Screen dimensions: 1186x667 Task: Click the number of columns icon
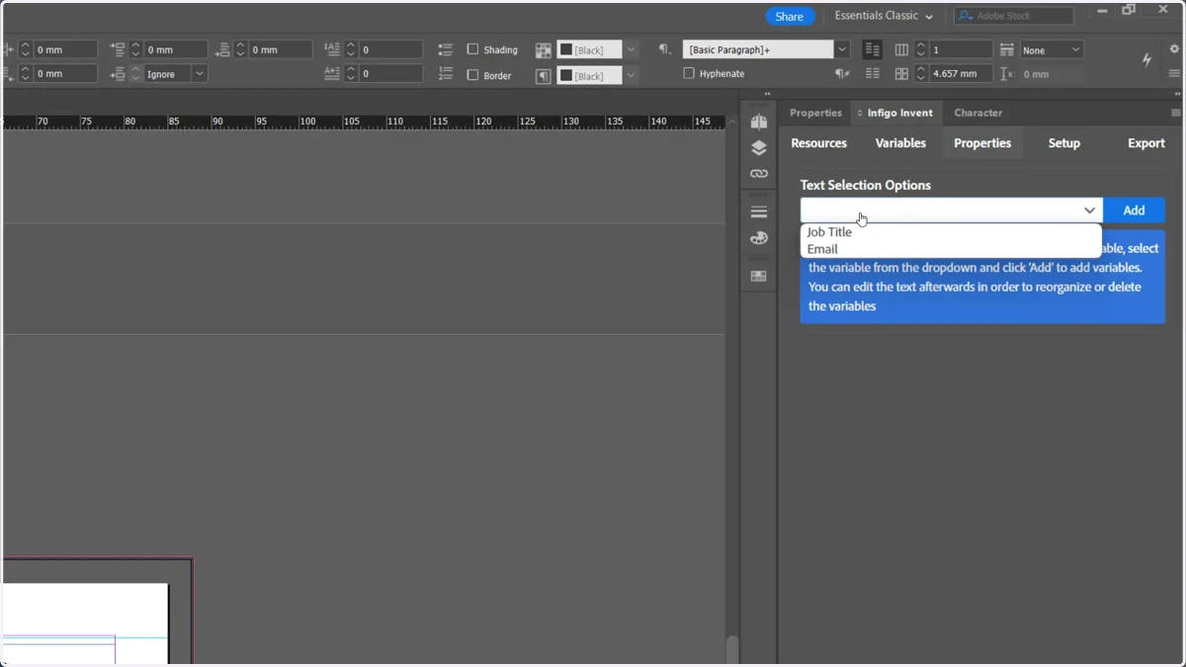[901, 49]
